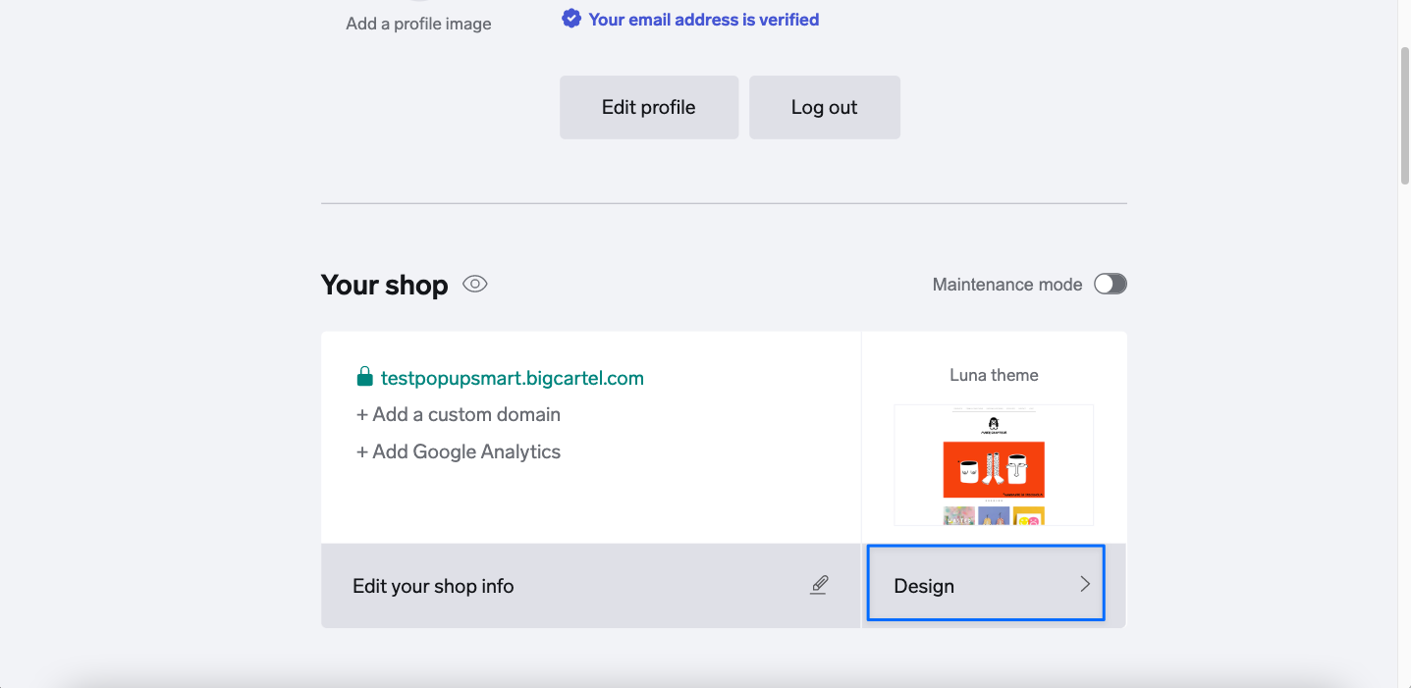Click the pencil icon on shop info row
Screen dimensions: 1411x688
[x=819, y=585]
